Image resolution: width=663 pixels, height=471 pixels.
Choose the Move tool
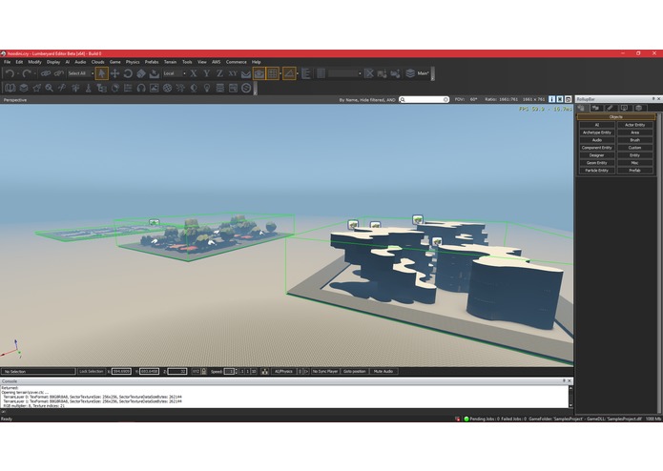(115, 73)
